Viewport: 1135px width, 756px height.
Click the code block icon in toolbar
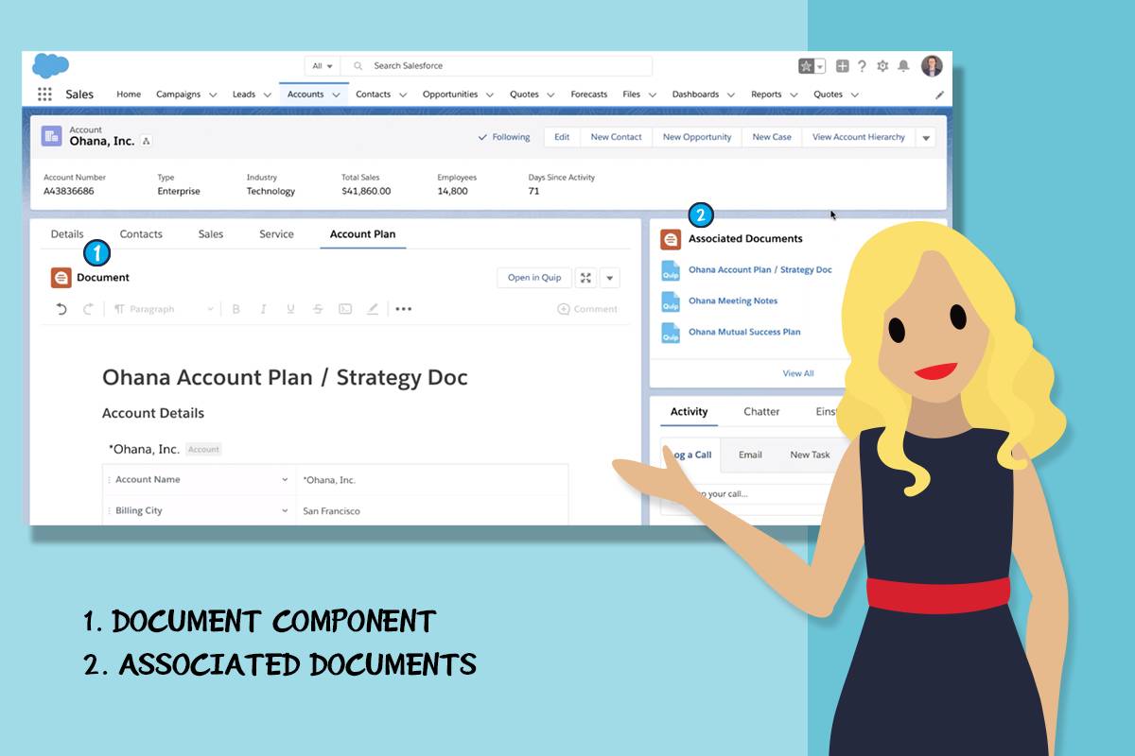pos(345,309)
